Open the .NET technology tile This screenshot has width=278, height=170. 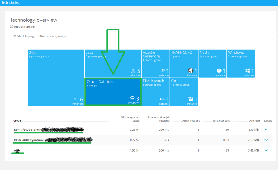click(56, 78)
